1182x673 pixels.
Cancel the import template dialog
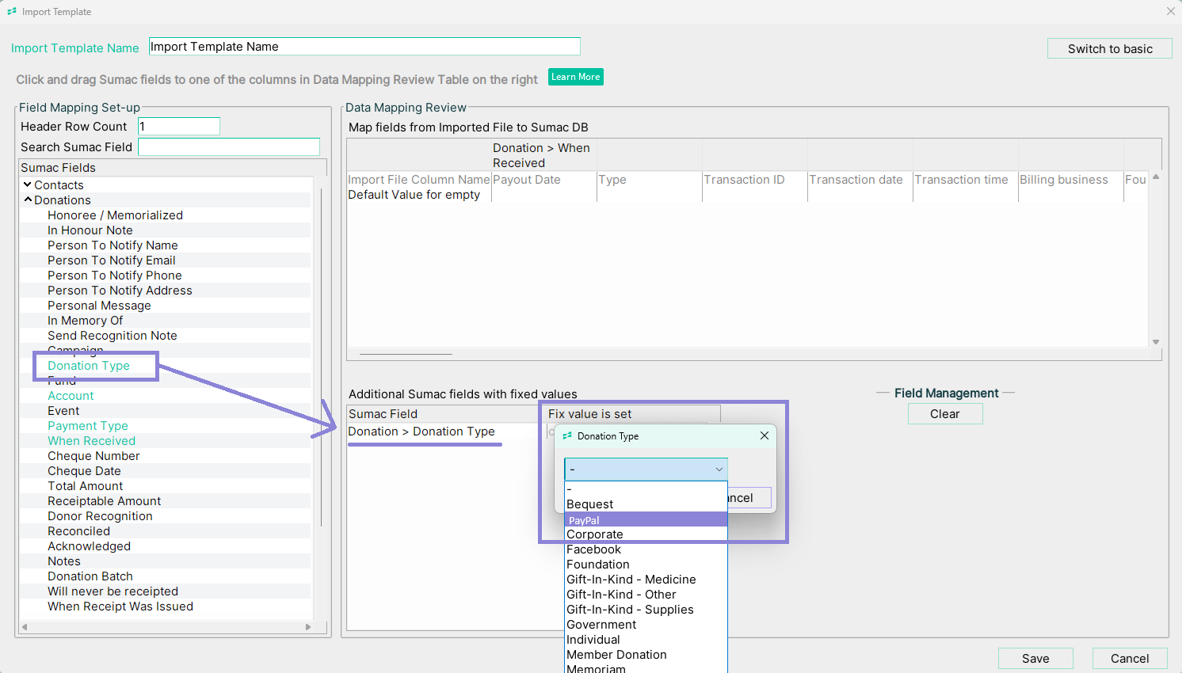pos(1130,659)
